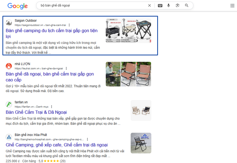The height and width of the screenshot is (163, 237).
Task: Open the rightmost brown folding chair thumbnail in the nhà LƯỢN result
Action: (x=144, y=74)
